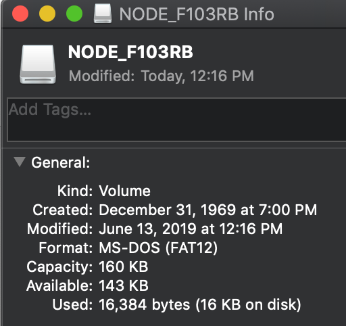Click the Format value MS-DOS (FAT12)
This screenshot has height=326, width=346.
(158, 248)
